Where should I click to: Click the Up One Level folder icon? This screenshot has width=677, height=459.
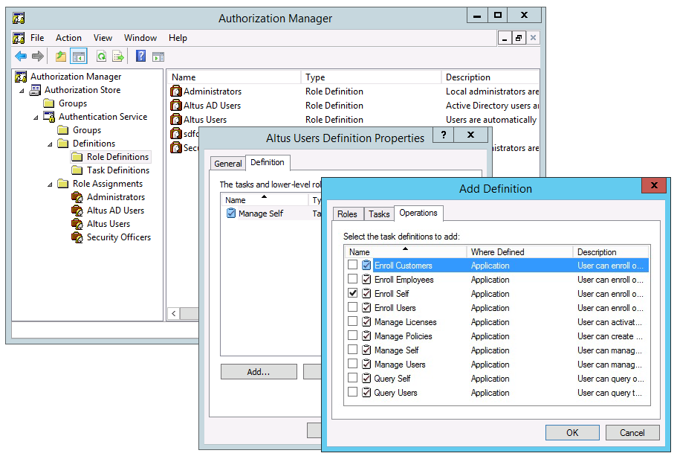tap(61, 57)
